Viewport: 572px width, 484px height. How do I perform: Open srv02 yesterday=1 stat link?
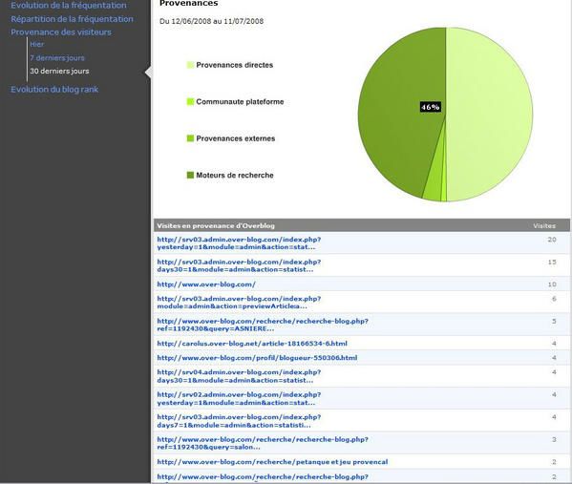tap(239, 399)
